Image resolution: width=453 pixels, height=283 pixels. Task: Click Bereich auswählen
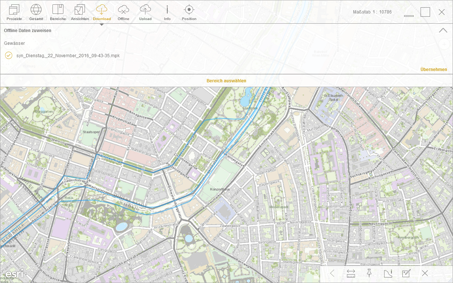pyautogui.click(x=226, y=81)
